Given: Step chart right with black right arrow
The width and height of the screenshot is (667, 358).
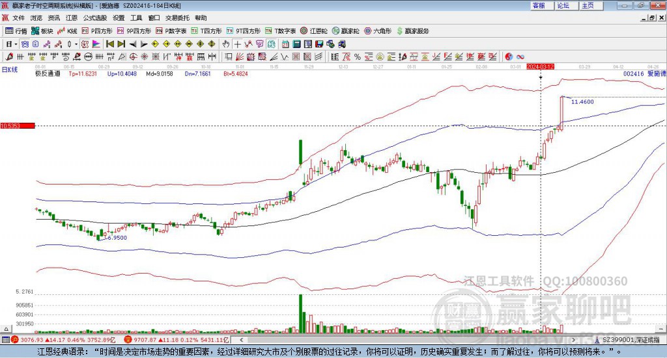Looking at the screenshot, I should pos(144,44).
